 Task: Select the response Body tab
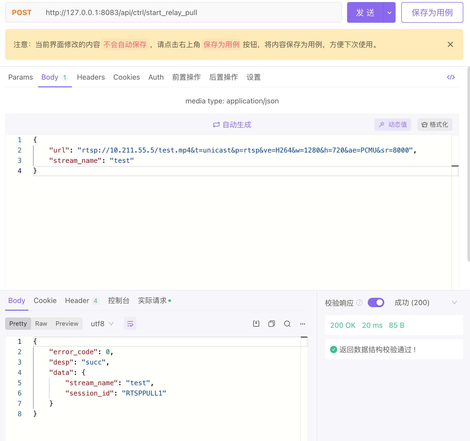(17, 300)
